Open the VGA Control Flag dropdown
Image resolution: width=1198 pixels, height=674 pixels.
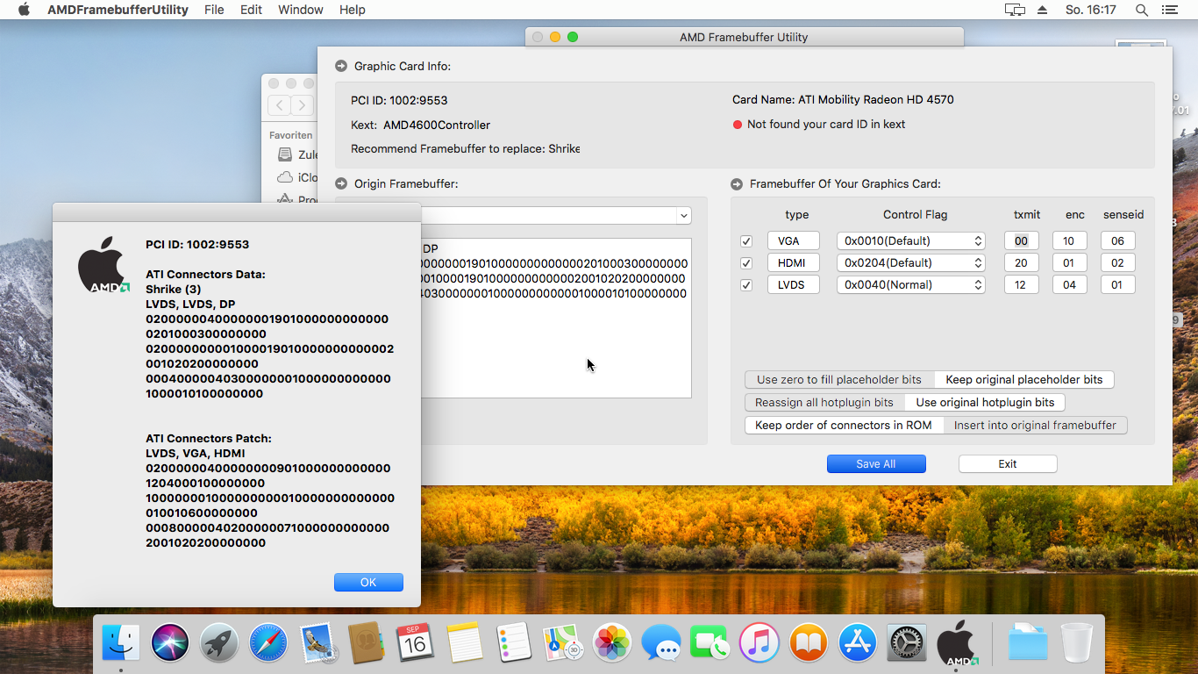click(x=911, y=240)
